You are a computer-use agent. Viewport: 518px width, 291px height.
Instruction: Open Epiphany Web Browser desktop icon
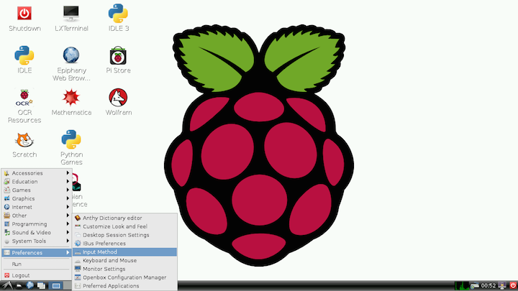pos(71,65)
